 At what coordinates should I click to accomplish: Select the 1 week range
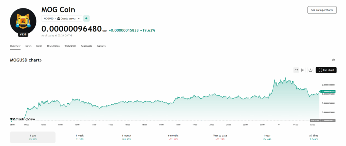click(x=79, y=138)
